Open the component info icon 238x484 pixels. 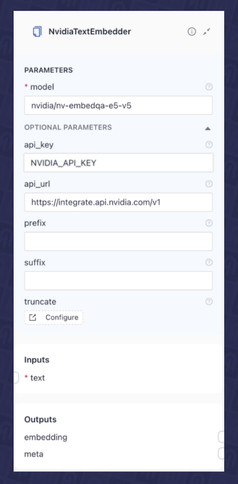tap(192, 32)
